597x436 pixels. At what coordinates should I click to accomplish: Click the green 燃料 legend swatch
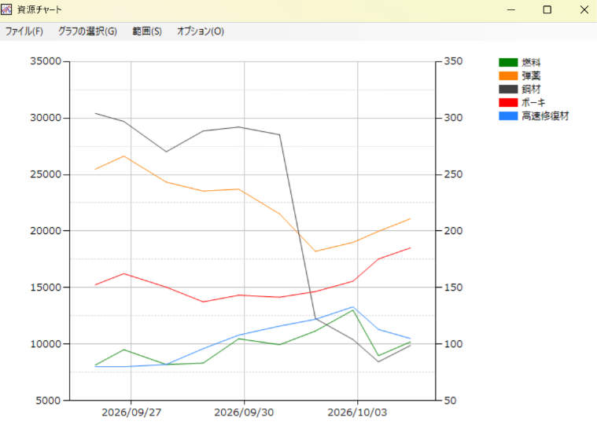[508, 62]
